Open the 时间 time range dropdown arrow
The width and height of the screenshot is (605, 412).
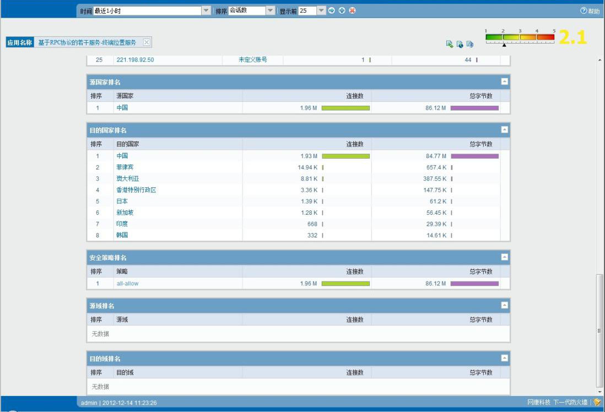(x=206, y=10)
